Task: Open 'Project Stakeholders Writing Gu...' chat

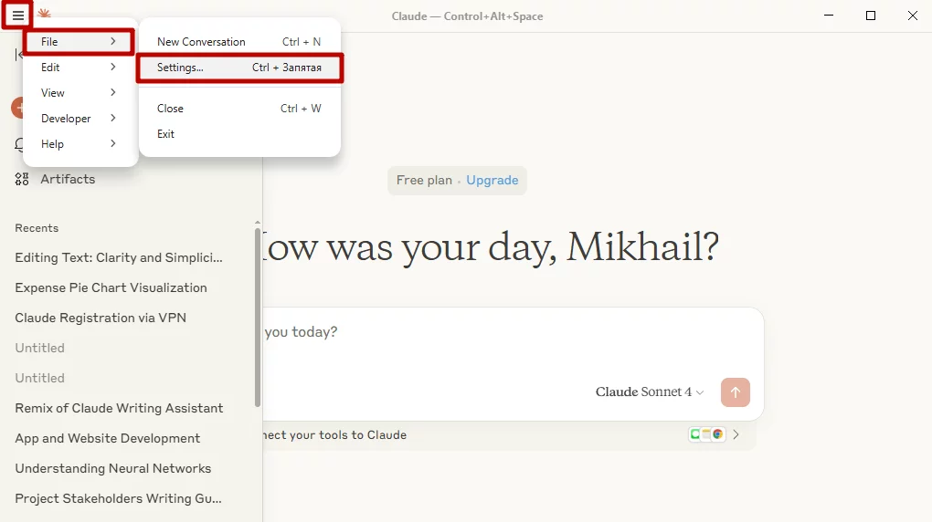Action: click(118, 499)
